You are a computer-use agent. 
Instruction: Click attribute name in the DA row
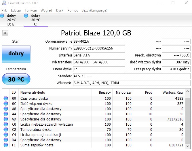point(41,140)
